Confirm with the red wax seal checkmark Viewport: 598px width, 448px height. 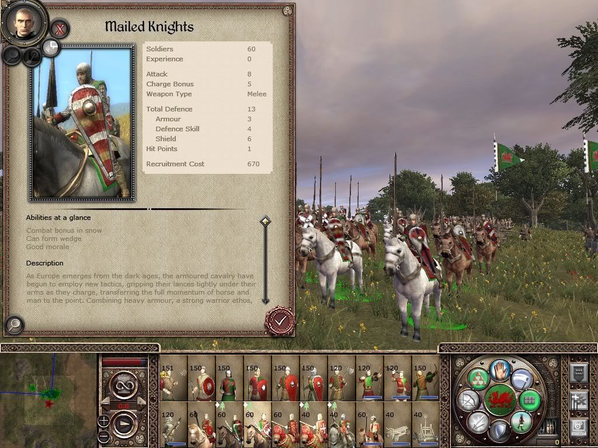[x=280, y=321]
